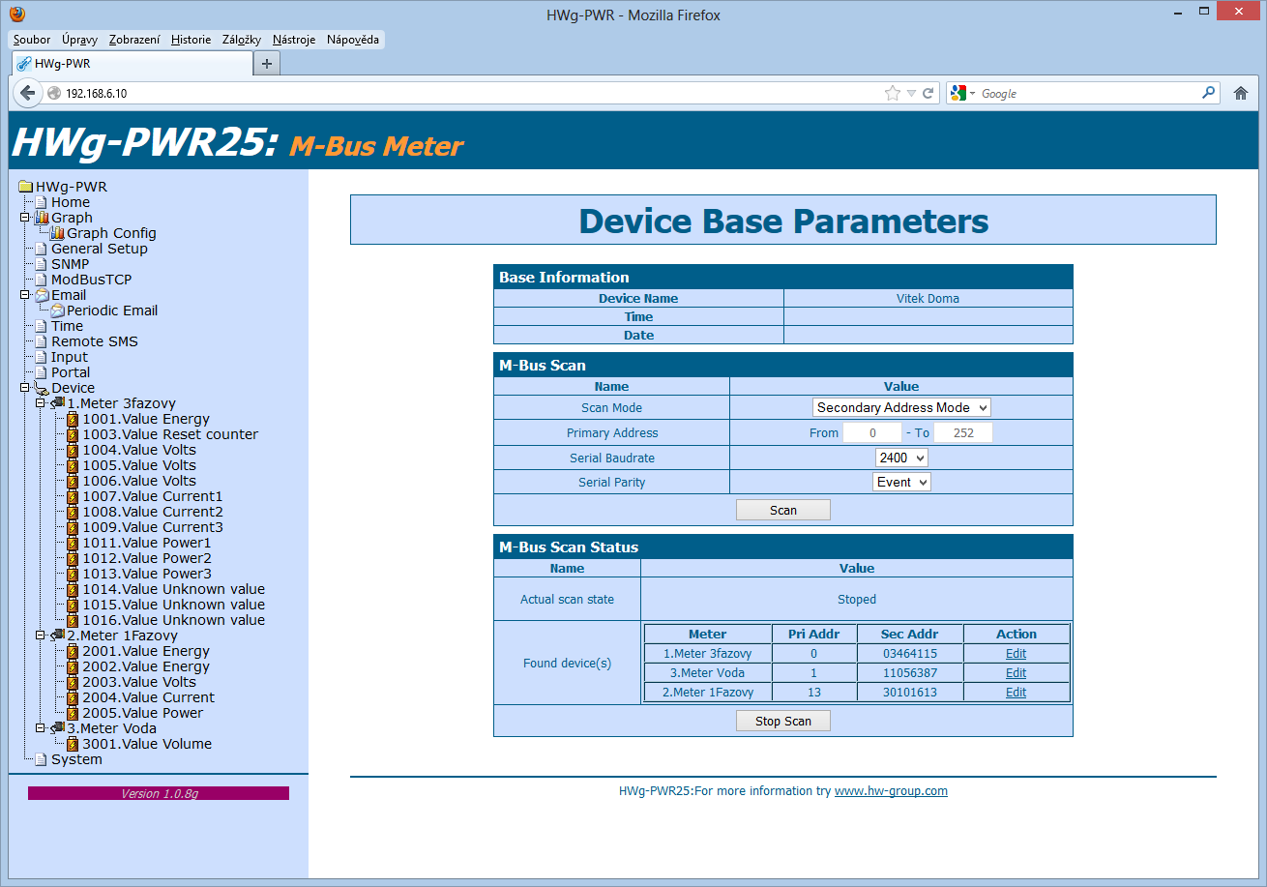The width and height of the screenshot is (1267, 887).
Task: Collapse the Email tree node
Action: (25, 295)
